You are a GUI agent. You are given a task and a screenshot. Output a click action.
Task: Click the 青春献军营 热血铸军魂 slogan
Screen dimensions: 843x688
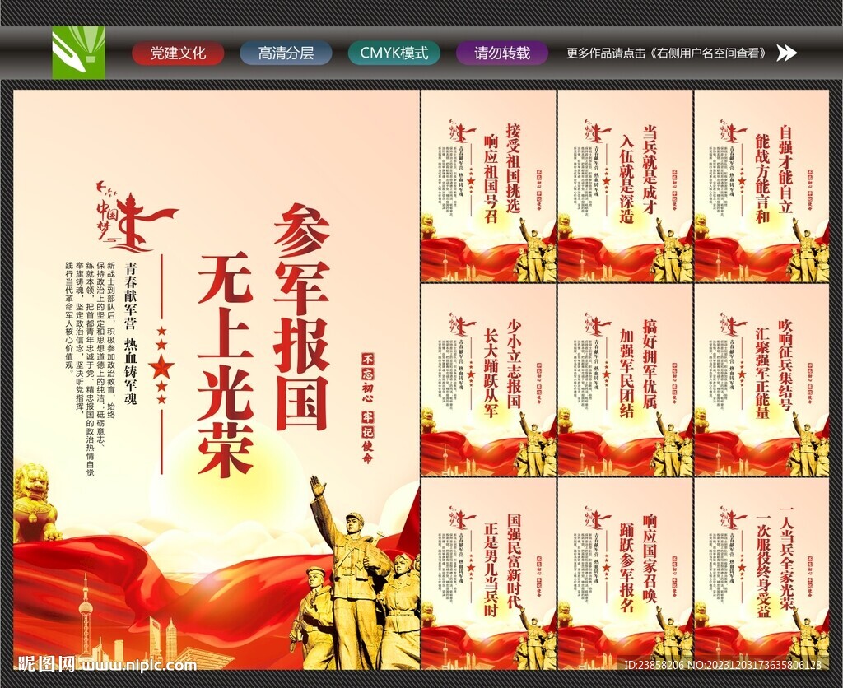pos(129,332)
